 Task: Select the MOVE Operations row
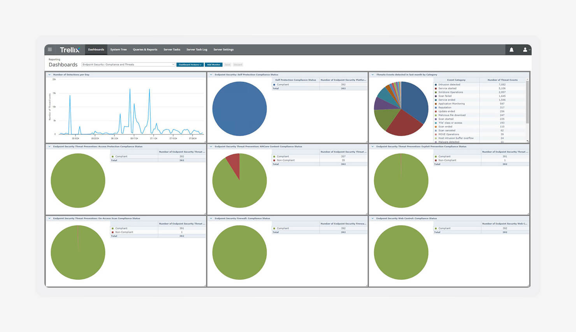(x=479, y=135)
